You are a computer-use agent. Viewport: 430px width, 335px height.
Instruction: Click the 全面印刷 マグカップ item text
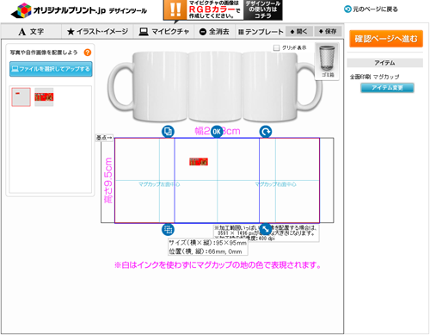click(374, 77)
